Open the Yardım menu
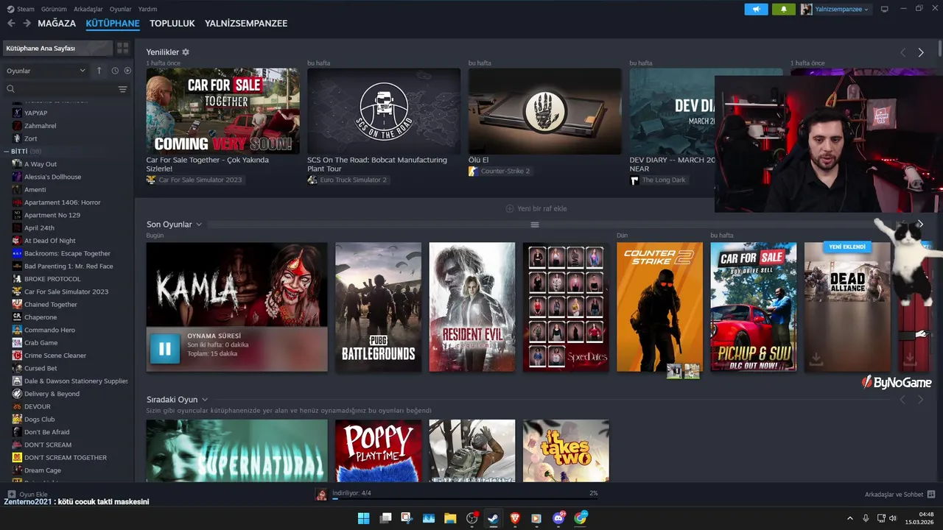Image resolution: width=943 pixels, height=530 pixels. click(147, 9)
